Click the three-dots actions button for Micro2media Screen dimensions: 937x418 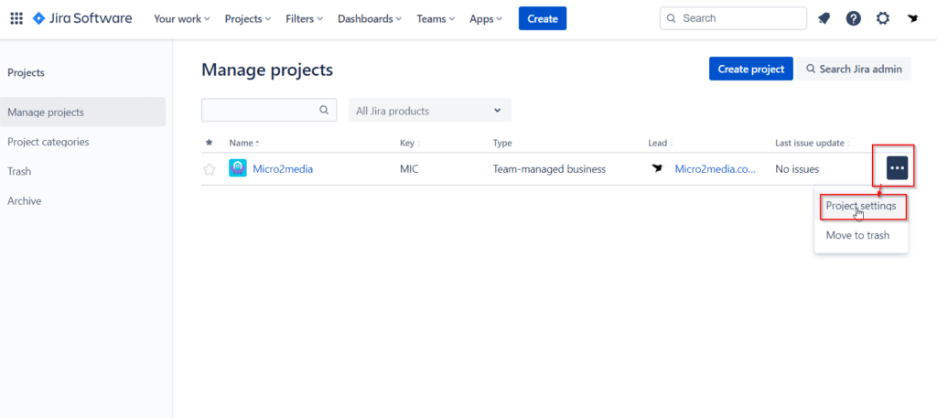pos(897,168)
